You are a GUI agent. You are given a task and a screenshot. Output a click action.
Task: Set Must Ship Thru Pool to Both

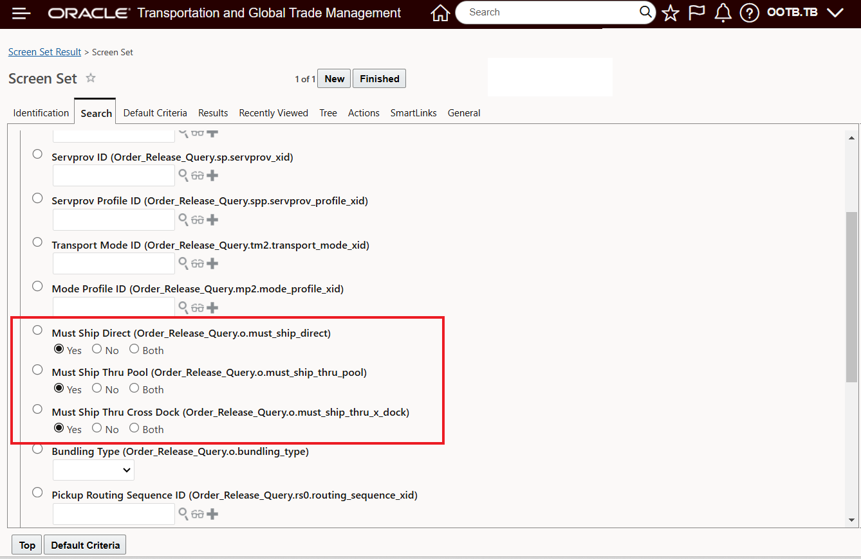coord(134,388)
